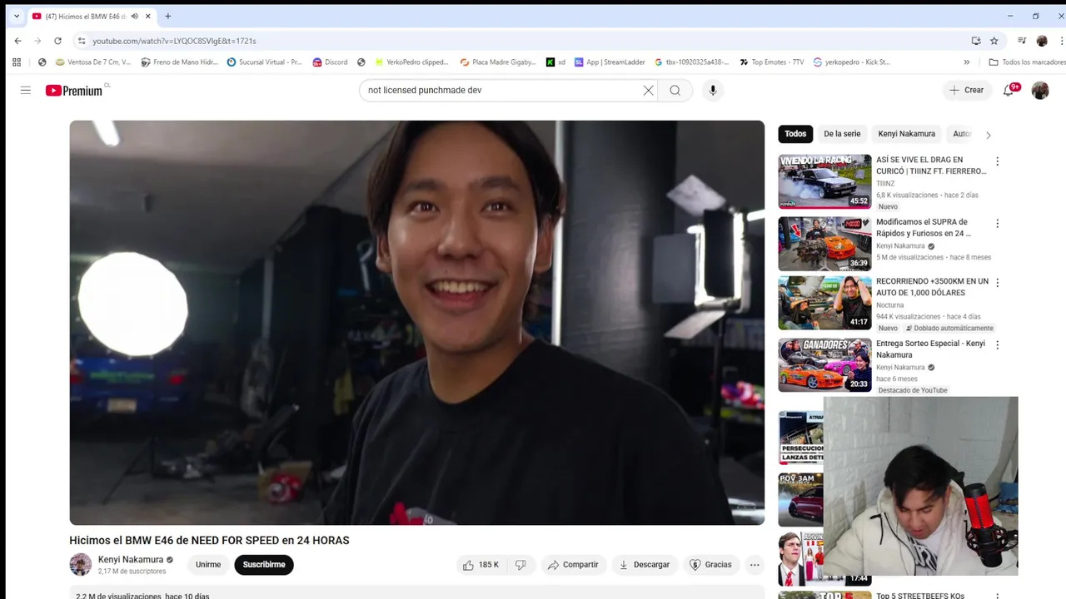Open title RECORRIENDO +3500KM EN UN AUTO
Viewport: 1066px width, 599px height.
tap(932, 287)
